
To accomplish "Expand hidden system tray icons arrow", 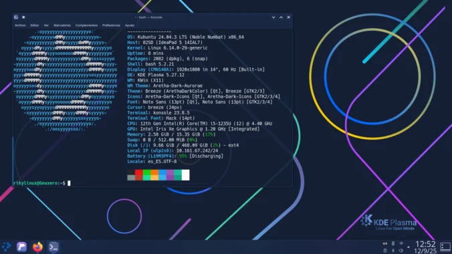I will point(409,247).
